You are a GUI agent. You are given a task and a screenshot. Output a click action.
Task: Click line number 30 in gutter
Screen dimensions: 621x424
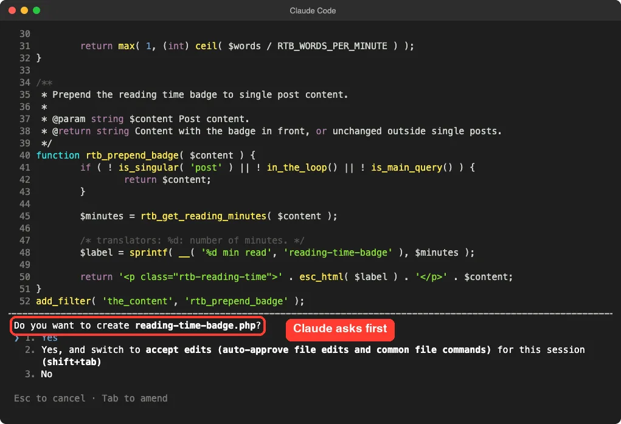[x=25, y=33]
